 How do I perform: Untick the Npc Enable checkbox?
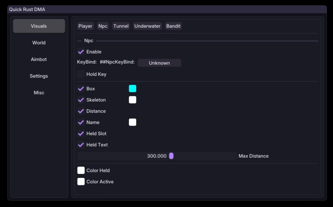[x=81, y=52]
